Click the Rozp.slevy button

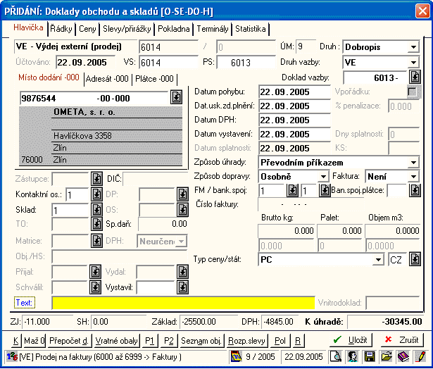[x=246, y=341]
